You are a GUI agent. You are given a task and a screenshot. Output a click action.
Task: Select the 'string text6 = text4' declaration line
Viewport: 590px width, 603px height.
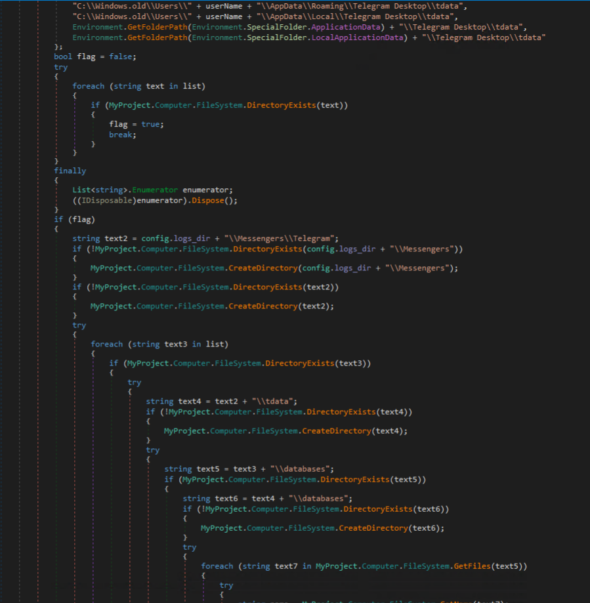click(268, 499)
